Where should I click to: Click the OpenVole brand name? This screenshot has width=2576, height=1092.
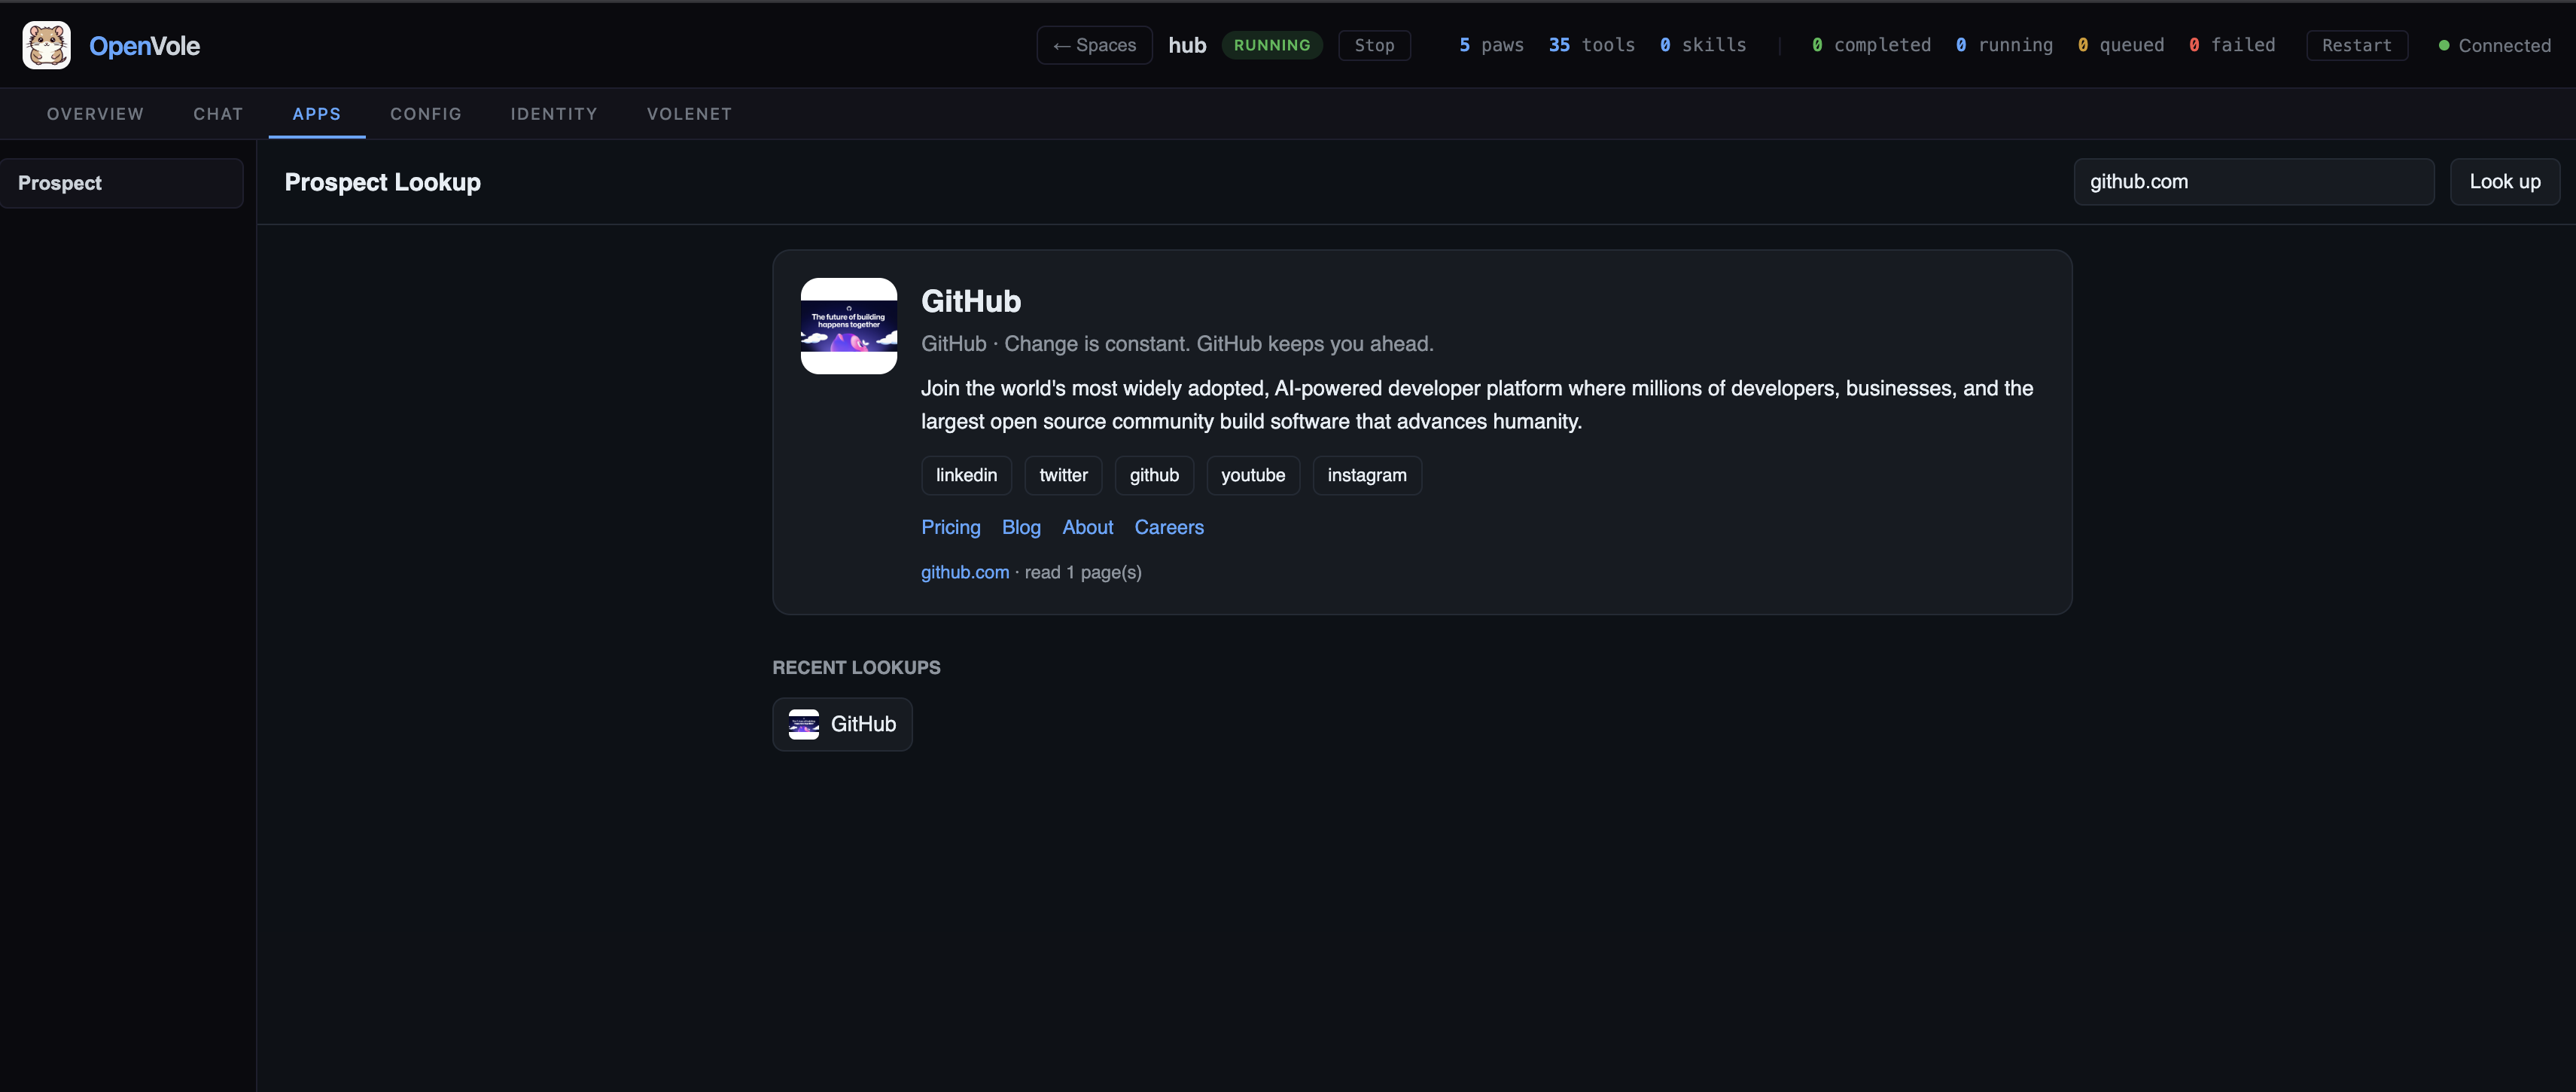[x=144, y=46]
